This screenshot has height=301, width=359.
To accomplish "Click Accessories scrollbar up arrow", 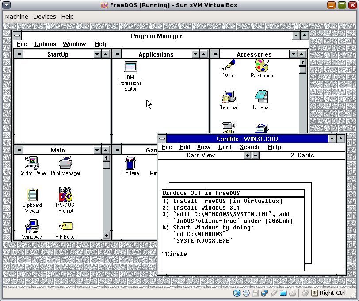I will pos(302,62).
